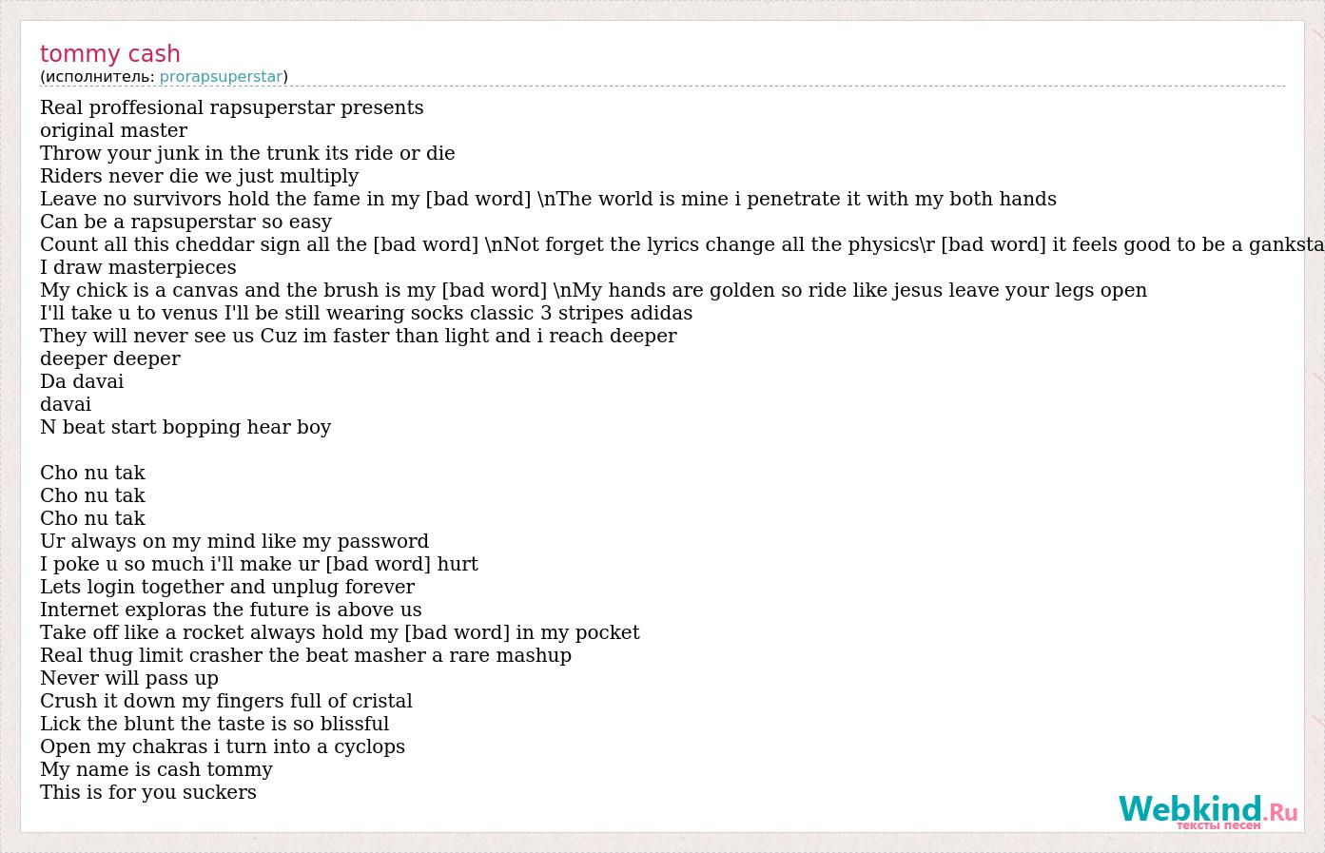Click the 'I draw masterpieces' line

(x=138, y=267)
